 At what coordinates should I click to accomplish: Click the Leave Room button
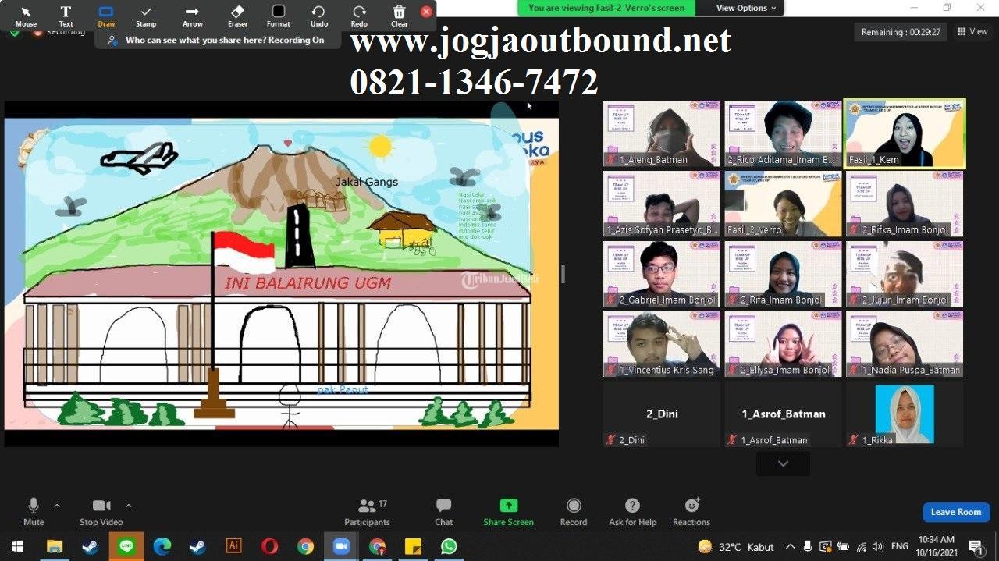click(956, 512)
